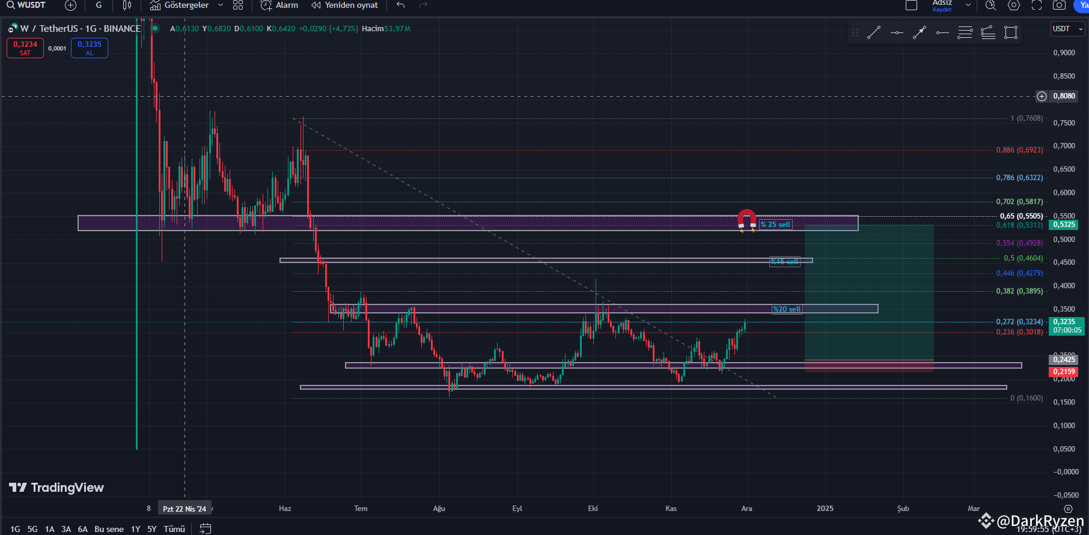This screenshot has height=535, width=1089.
Task: Click the %20 sell label
Action: point(787,309)
